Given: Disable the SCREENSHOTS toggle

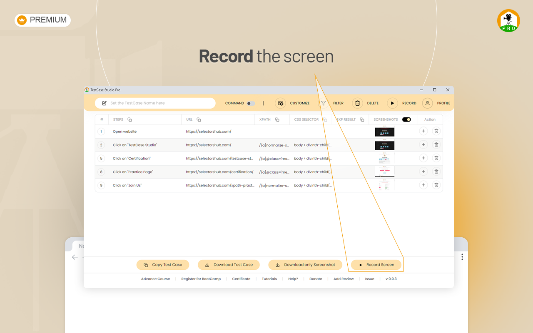Looking at the screenshot, I should [407, 119].
